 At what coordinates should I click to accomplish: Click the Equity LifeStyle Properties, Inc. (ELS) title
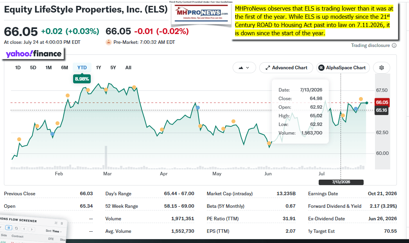86,10
